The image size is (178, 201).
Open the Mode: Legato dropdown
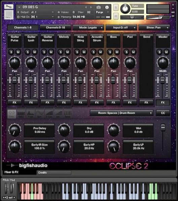88,27
